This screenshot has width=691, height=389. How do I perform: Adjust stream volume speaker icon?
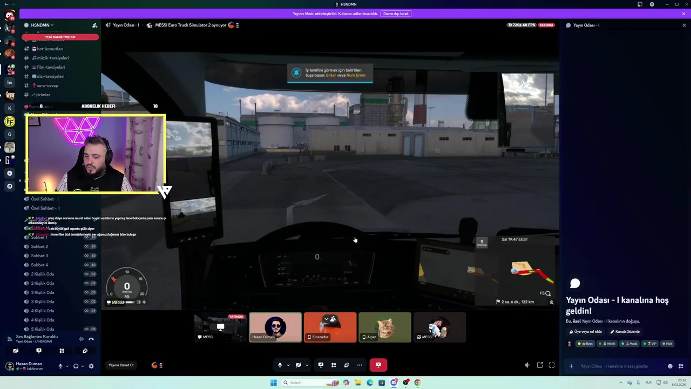527,365
